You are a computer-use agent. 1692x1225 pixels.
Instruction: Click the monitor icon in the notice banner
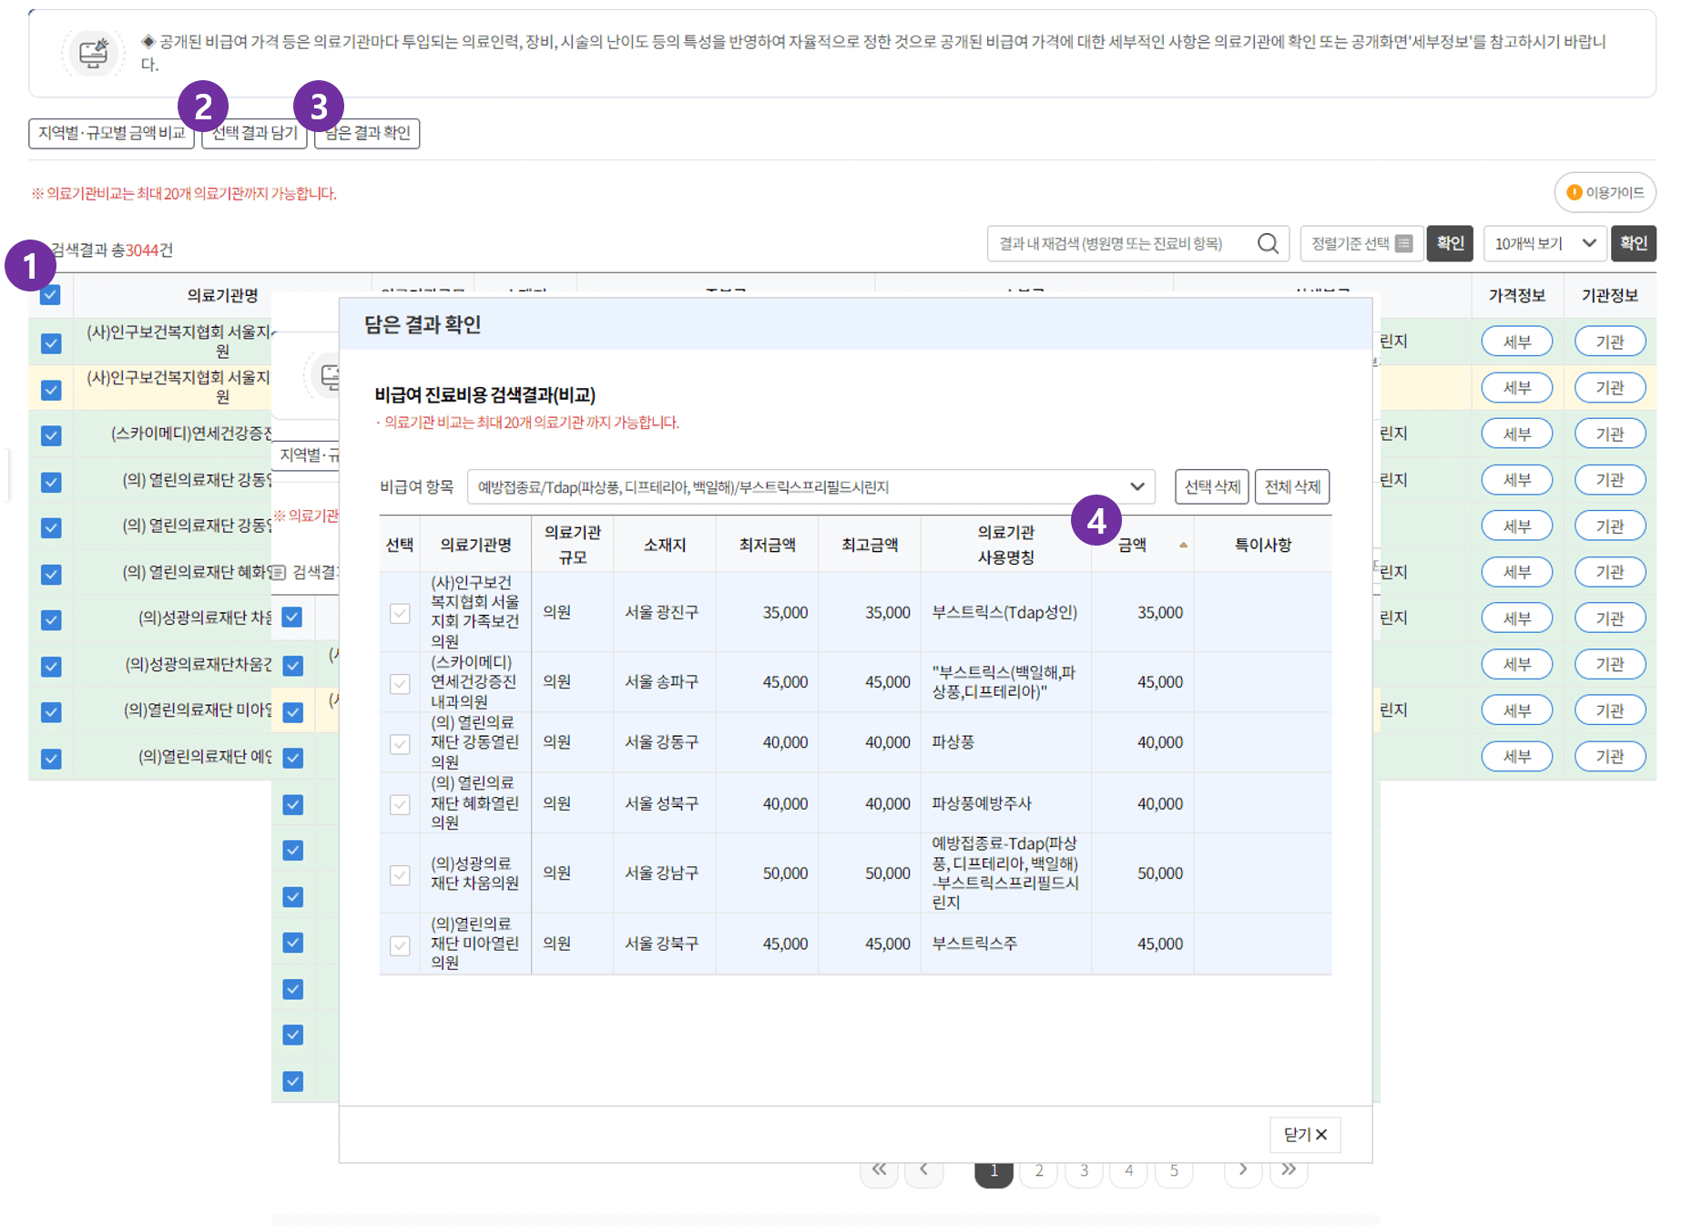(x=94, y=52)
